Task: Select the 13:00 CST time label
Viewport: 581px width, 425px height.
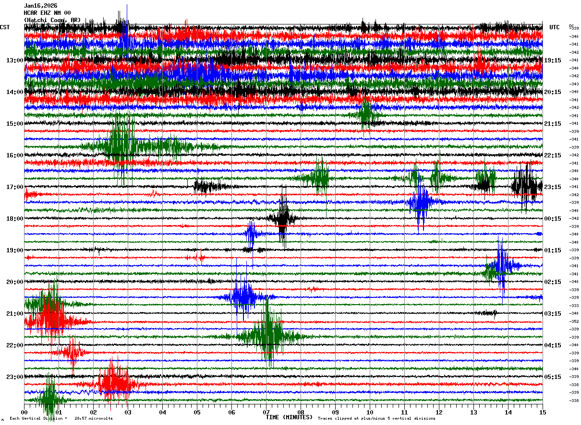Action: pos(15,60)
